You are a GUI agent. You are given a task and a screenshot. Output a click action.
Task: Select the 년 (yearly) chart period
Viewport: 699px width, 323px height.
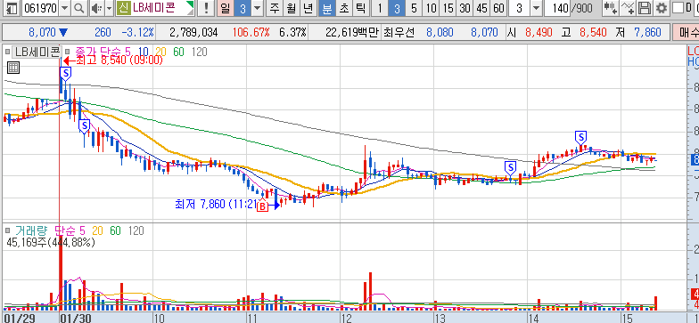point(308,8)
